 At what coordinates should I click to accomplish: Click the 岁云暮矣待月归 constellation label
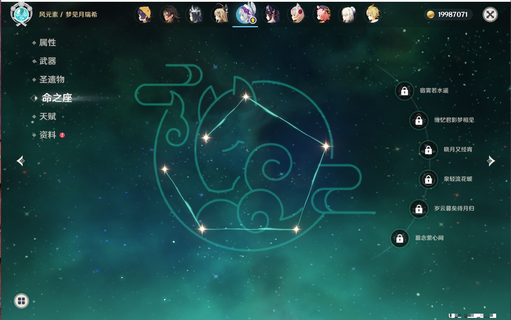coord(454,208)
